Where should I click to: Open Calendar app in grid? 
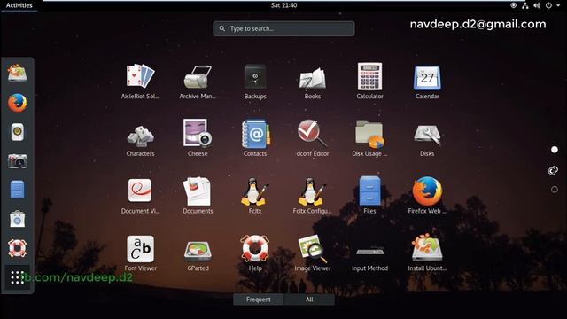click(427, 82)
